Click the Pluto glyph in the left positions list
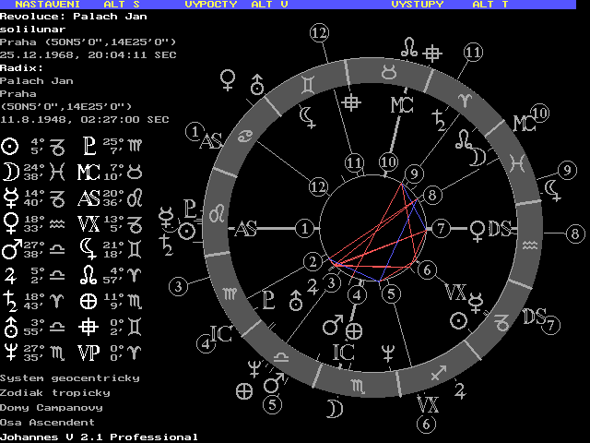 point(89,146)
